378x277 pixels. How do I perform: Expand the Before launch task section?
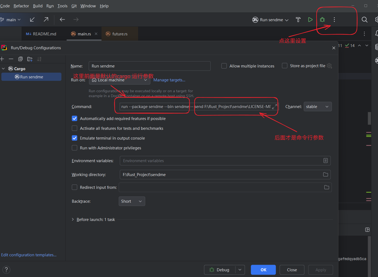pos(73,219)
